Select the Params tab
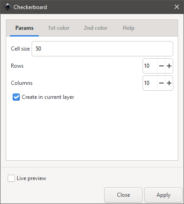Image resolution: width=184 pixels, height=204 pixels. click(x=24, y=28)
